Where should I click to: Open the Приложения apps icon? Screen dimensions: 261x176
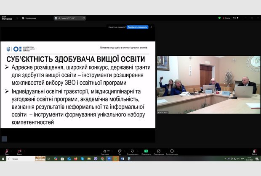tap(159, 151)
